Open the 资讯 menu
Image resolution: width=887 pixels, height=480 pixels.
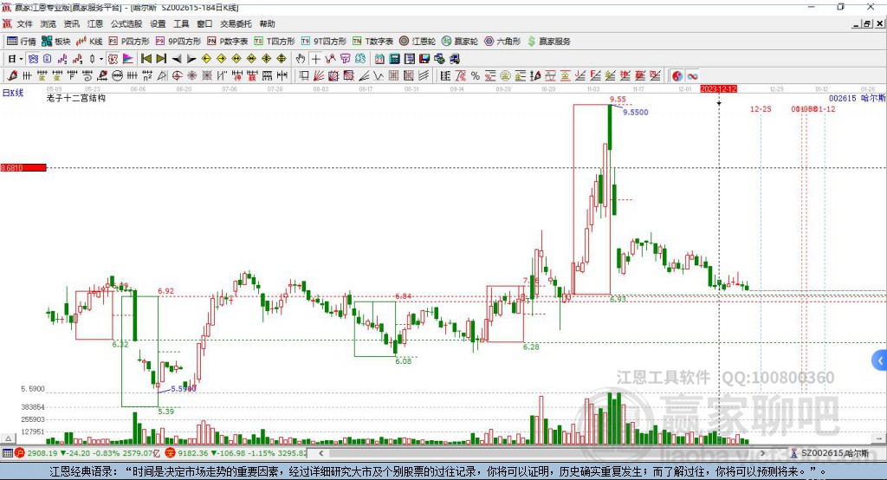[71, 23]
